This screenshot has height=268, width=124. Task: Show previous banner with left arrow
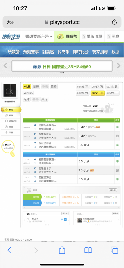(5, 65)
